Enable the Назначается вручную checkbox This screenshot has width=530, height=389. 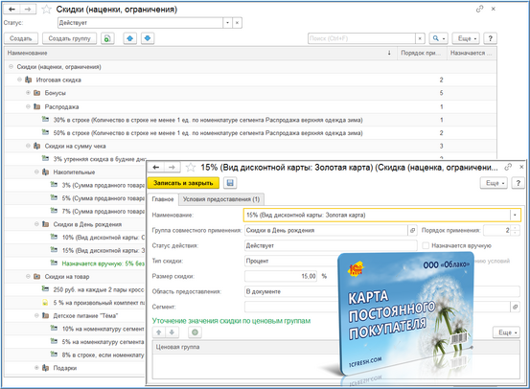point(426,245)
